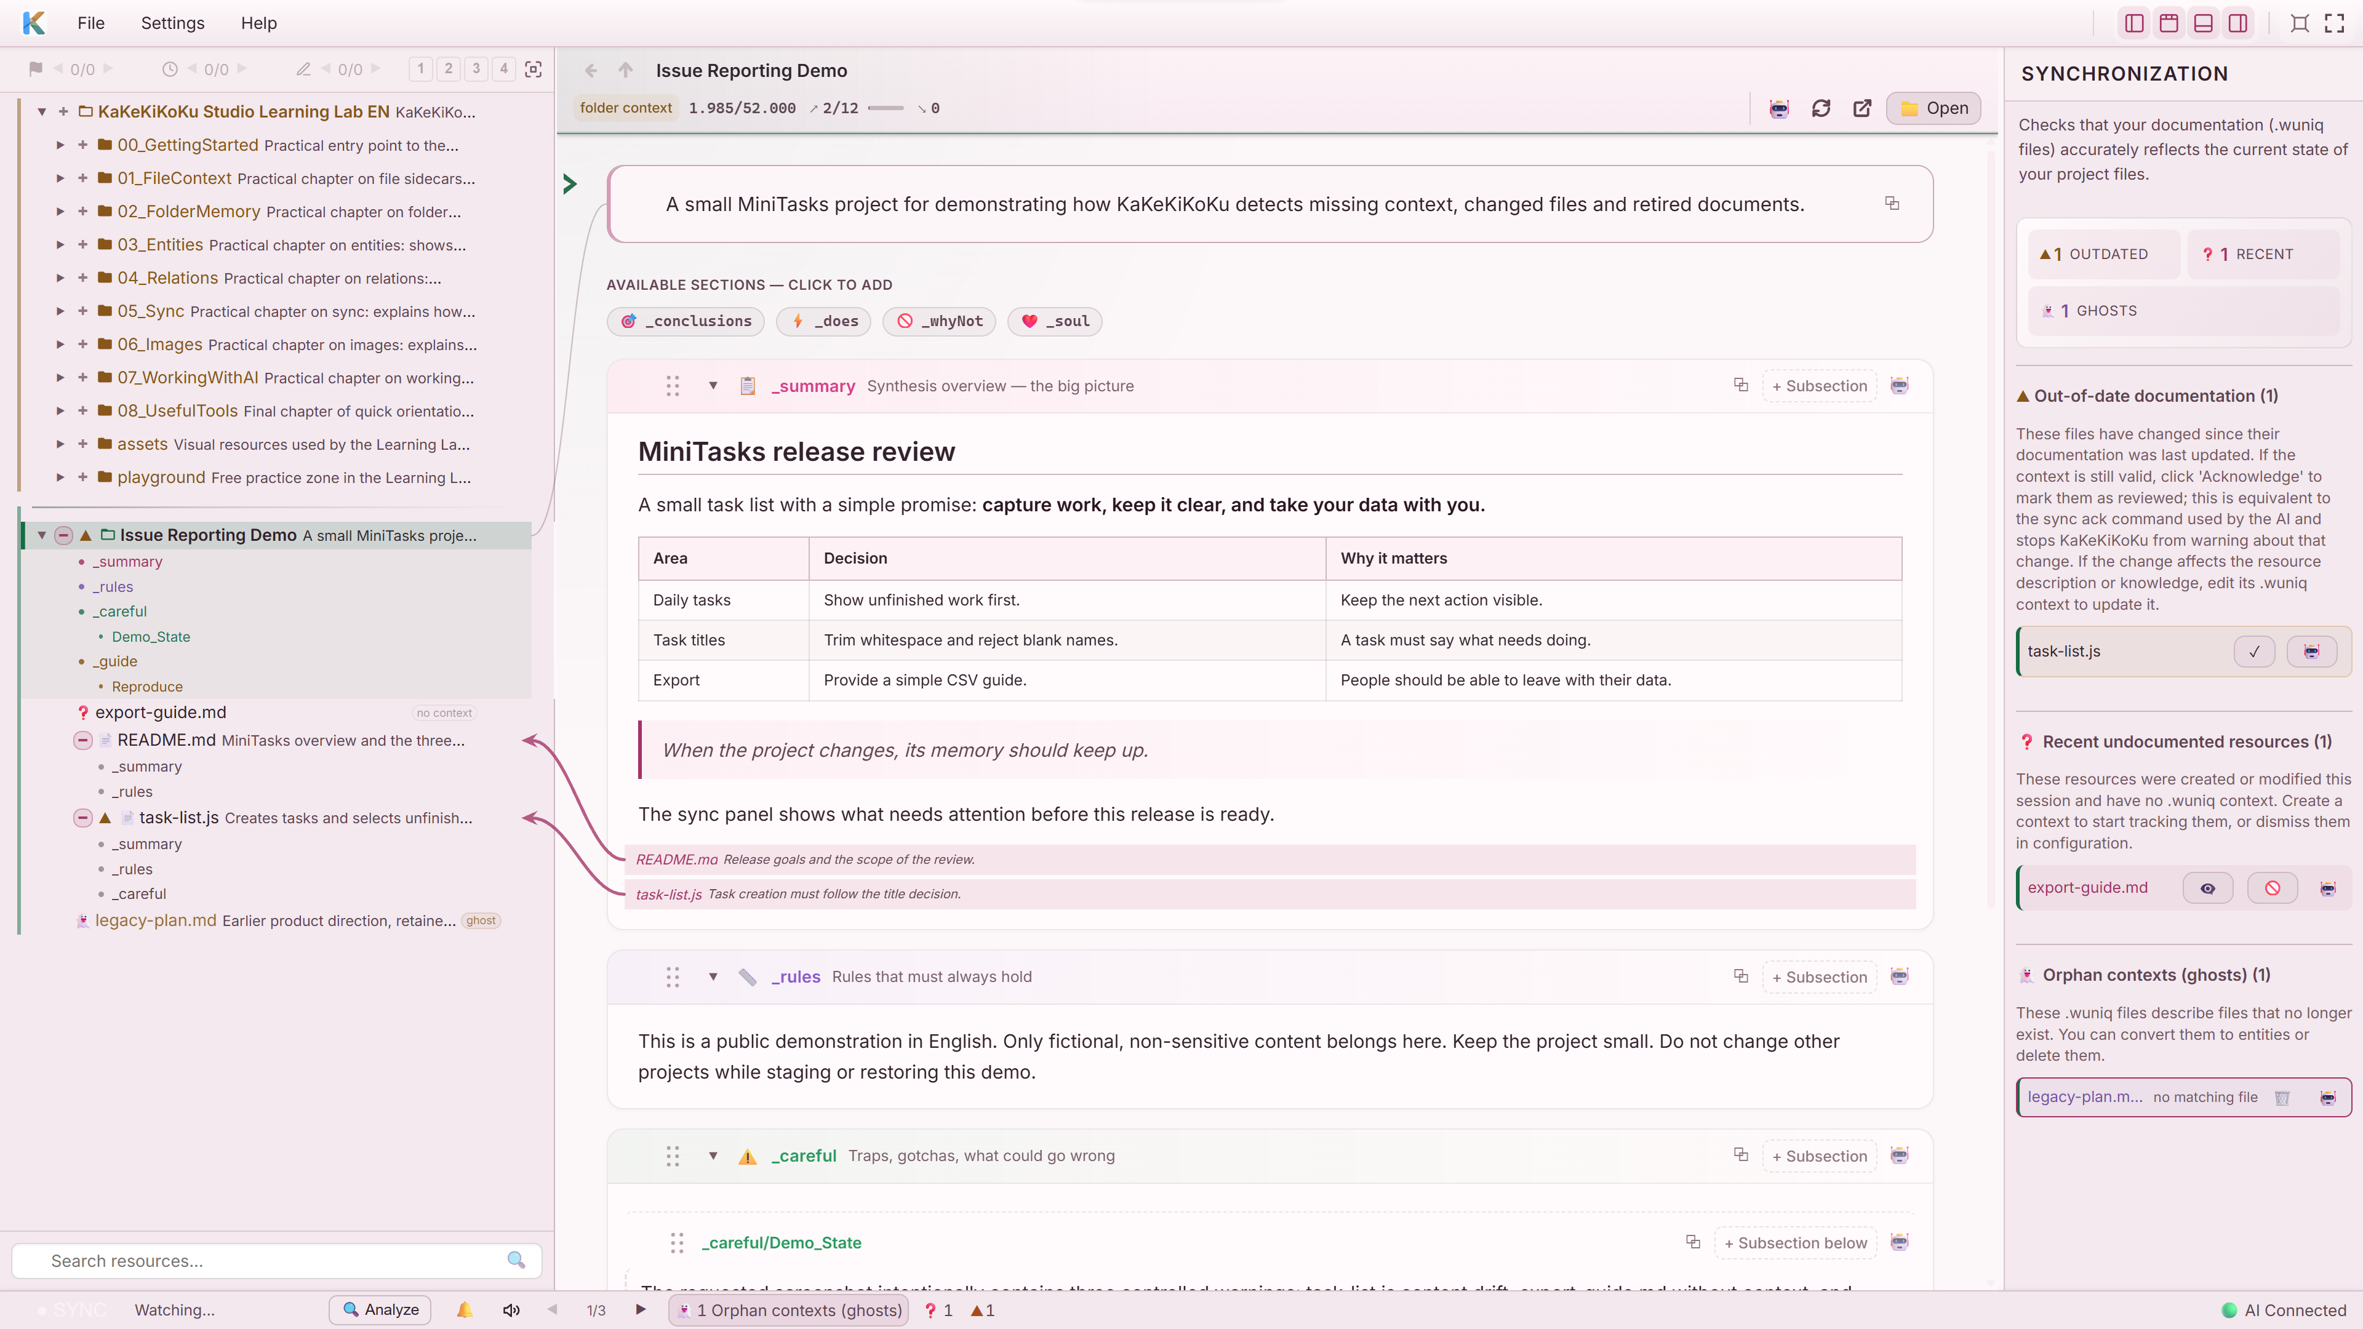The image size is (2363, 1329).
Task: Acknowledge task-list.js with checkmark
Action: (x=2254, y=651)
